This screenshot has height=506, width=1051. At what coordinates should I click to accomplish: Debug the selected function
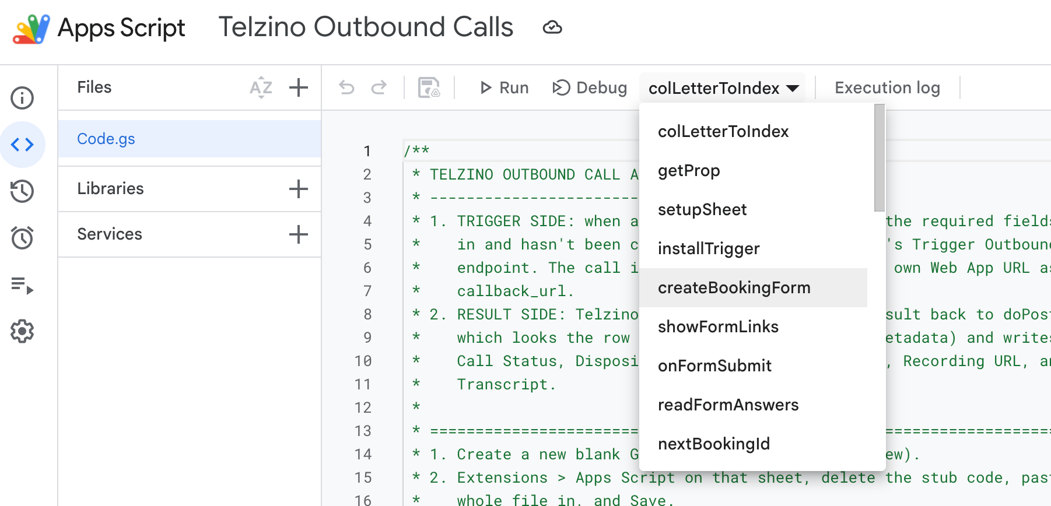589,87
